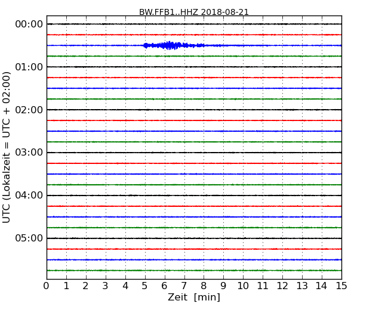Viewport: 388px width, 310px height.
Task: Click the x-axis tick label 13
Action: 302,286
